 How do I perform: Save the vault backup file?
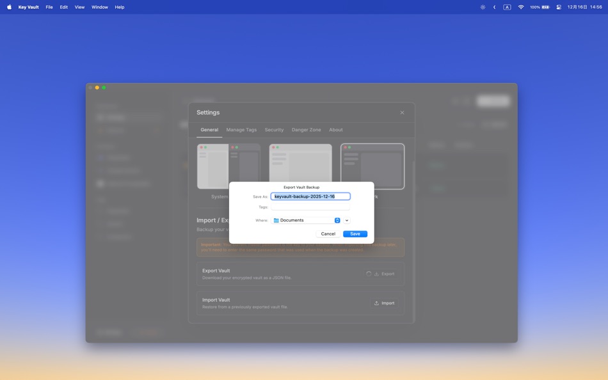[x=355, y=234]
